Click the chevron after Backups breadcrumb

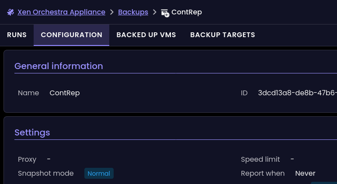[x=154, y=12]
